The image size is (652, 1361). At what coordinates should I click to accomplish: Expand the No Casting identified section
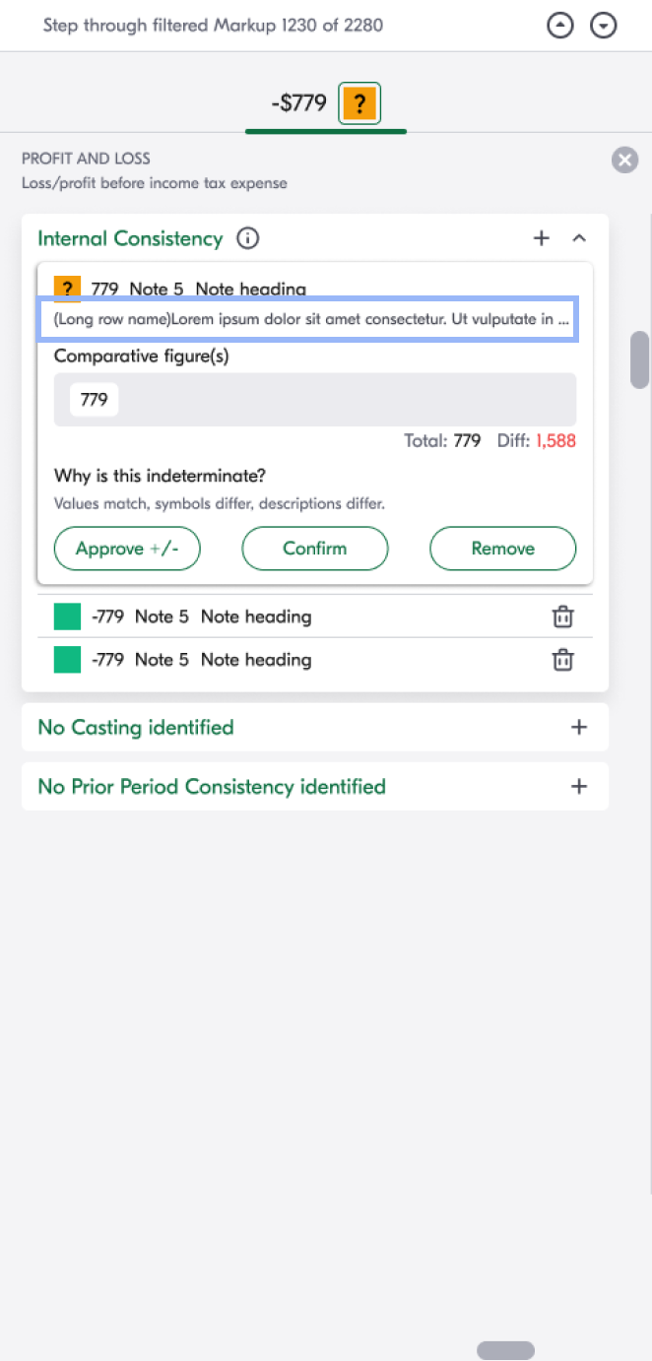click(x=579, y=728)
